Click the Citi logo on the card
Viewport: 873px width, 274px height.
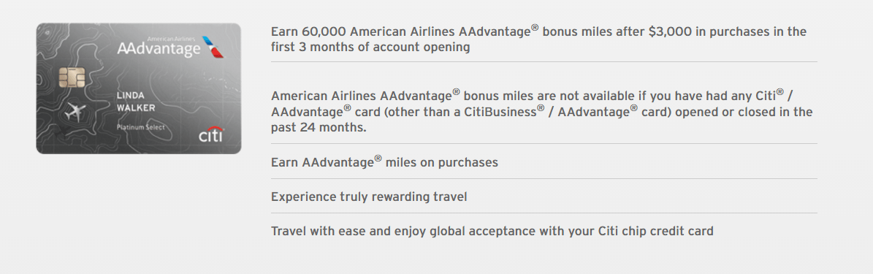click(211, 134)
